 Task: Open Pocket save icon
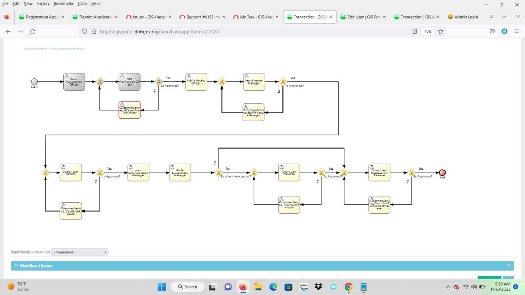click(x=492, y=31)
